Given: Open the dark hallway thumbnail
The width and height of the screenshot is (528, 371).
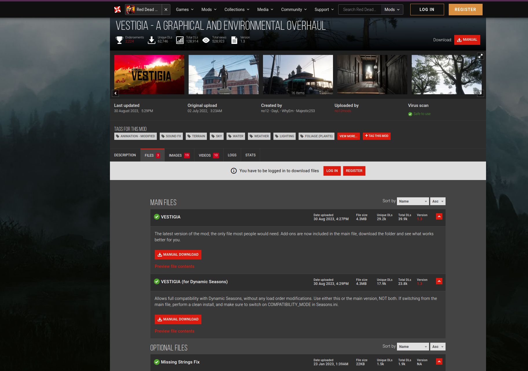Looking at the screenshot, I should [372, 75].
